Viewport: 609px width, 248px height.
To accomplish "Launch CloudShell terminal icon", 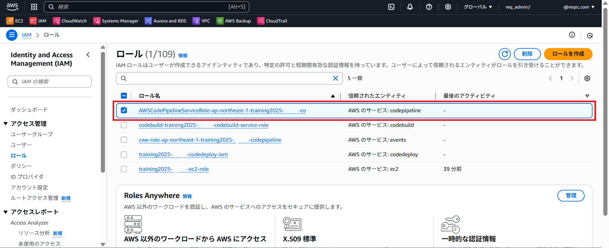I will pyautogui.click(x=391, y=7).
